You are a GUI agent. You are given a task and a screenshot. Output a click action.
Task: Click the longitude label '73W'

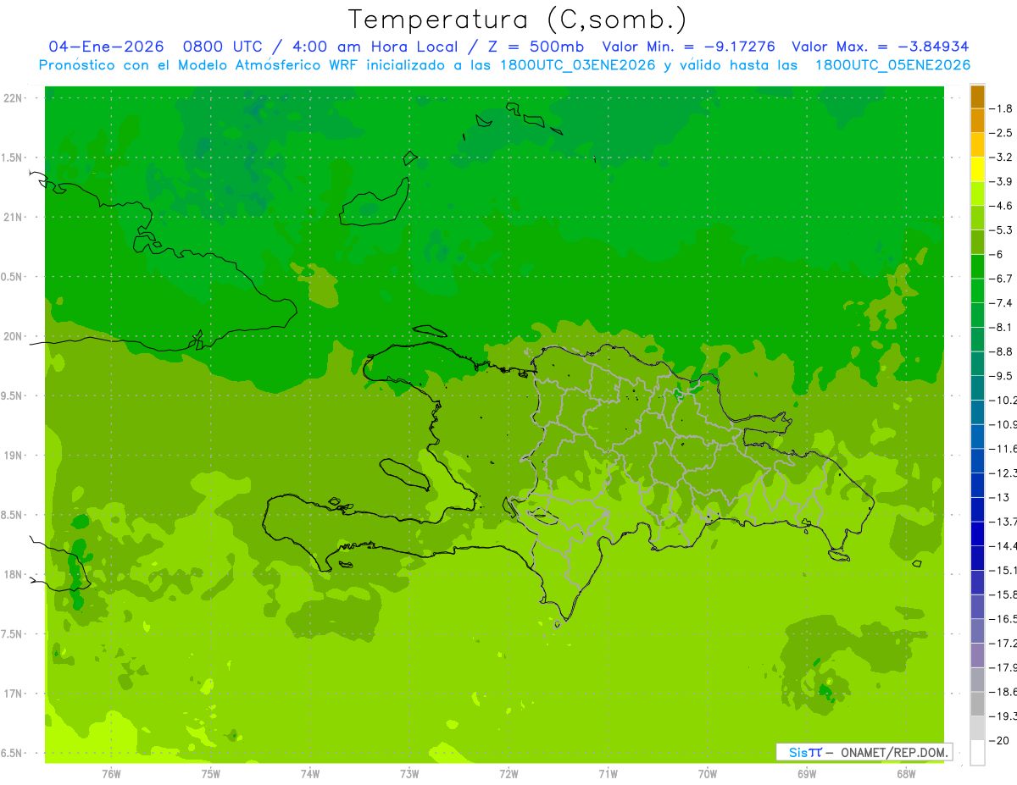point(409,774)
